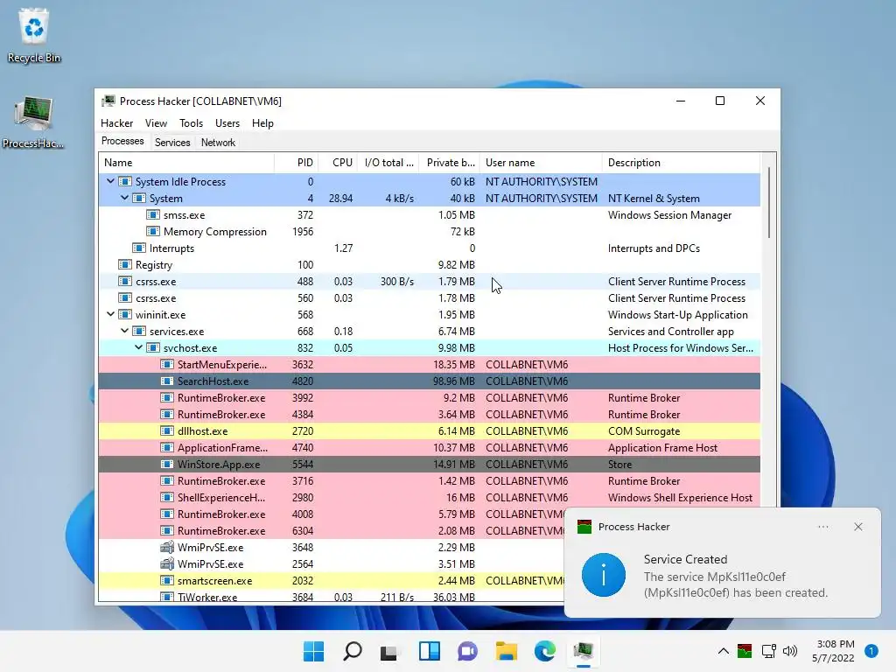Sort by the Description column header

click(x=681, y=163)
